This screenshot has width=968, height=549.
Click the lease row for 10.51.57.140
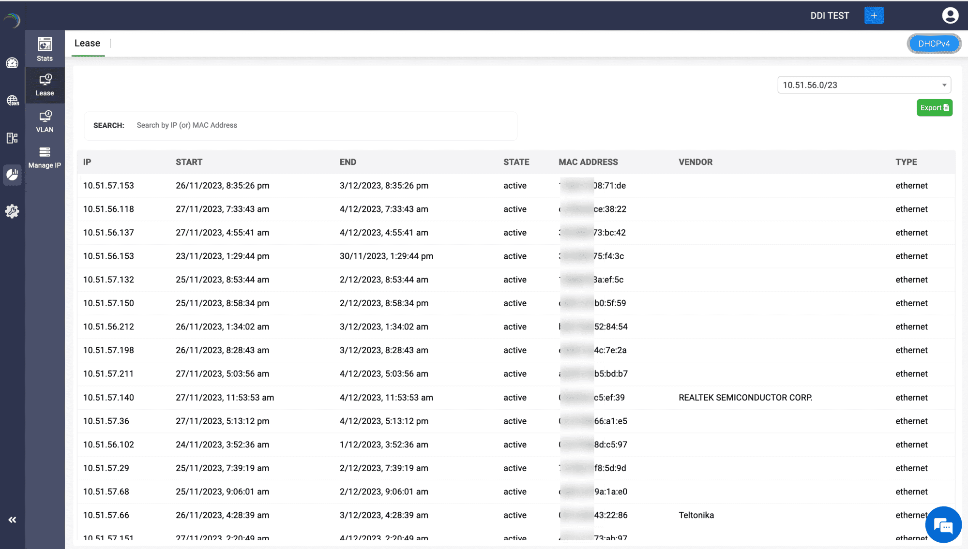(108, 398)
